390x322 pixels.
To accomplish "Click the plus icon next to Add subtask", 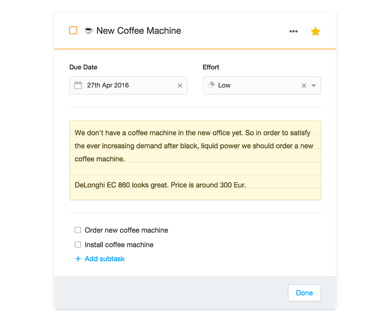I will tap(78, 259).
